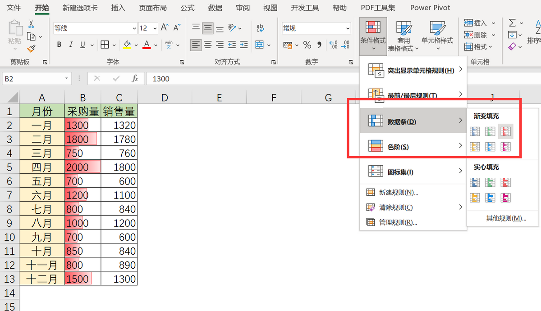541x311 pixels.
Task: Open the font group dialog launcher (字体)
Action: [x=181, y=62]
